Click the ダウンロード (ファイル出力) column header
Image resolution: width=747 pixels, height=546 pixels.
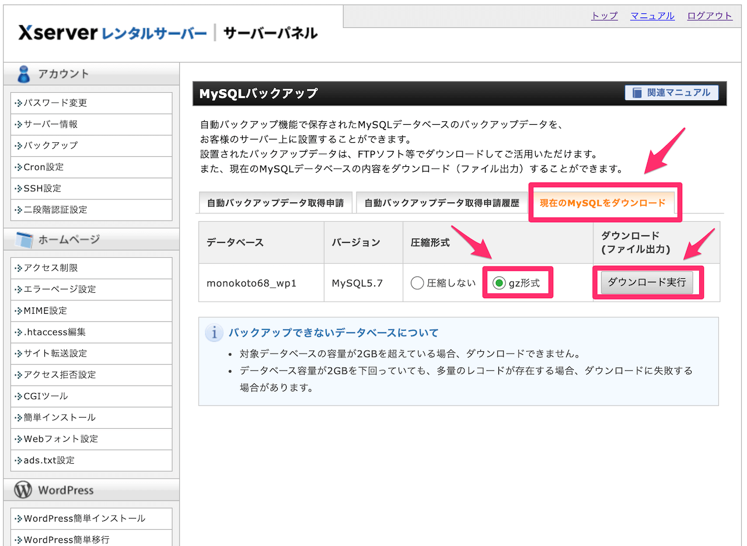(x=657, y=243)
